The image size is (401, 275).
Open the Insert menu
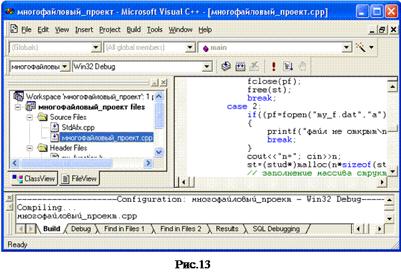(x=84, y=30)
